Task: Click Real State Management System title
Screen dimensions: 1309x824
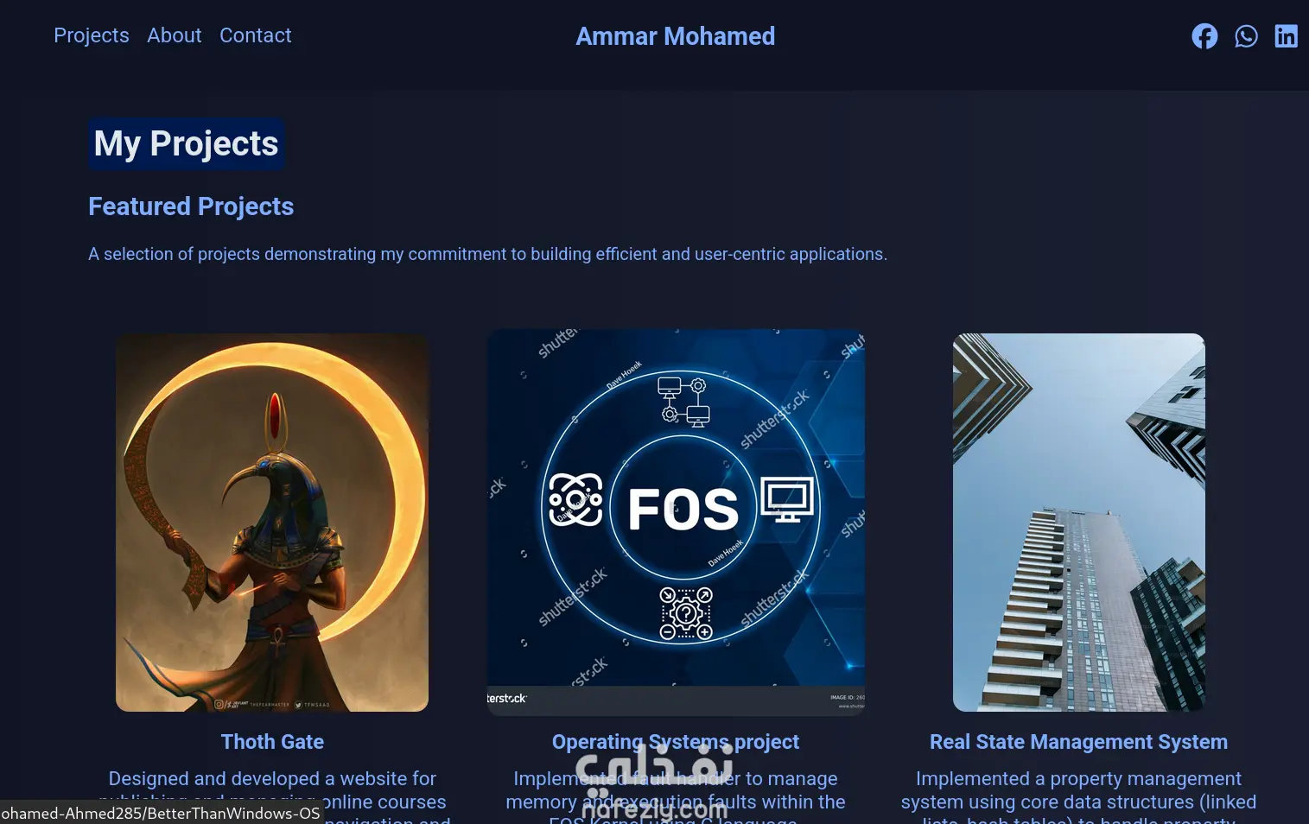Action: click(x=1079, y=742)
